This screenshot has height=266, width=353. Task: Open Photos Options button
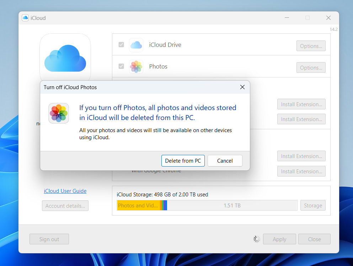[311, 67]
